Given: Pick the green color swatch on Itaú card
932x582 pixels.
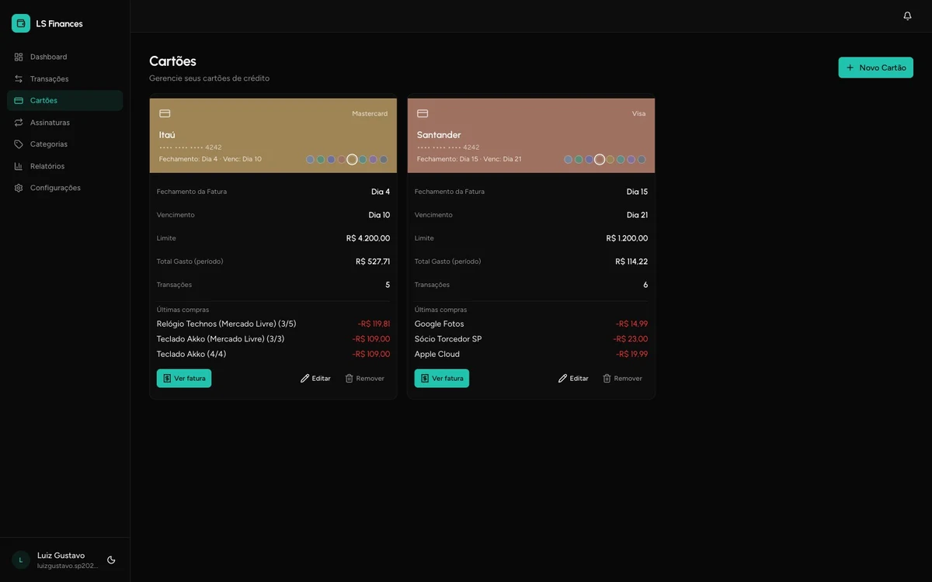Looking at the screenshot, I should click(x=321, y=159).
